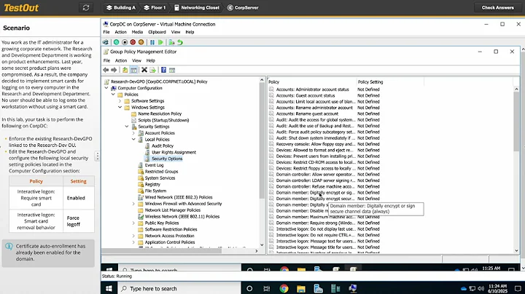The height and width of the screenshot is (294, 525).
Task: Click the green Start VM toolbar icon
Action: point(116,42)
